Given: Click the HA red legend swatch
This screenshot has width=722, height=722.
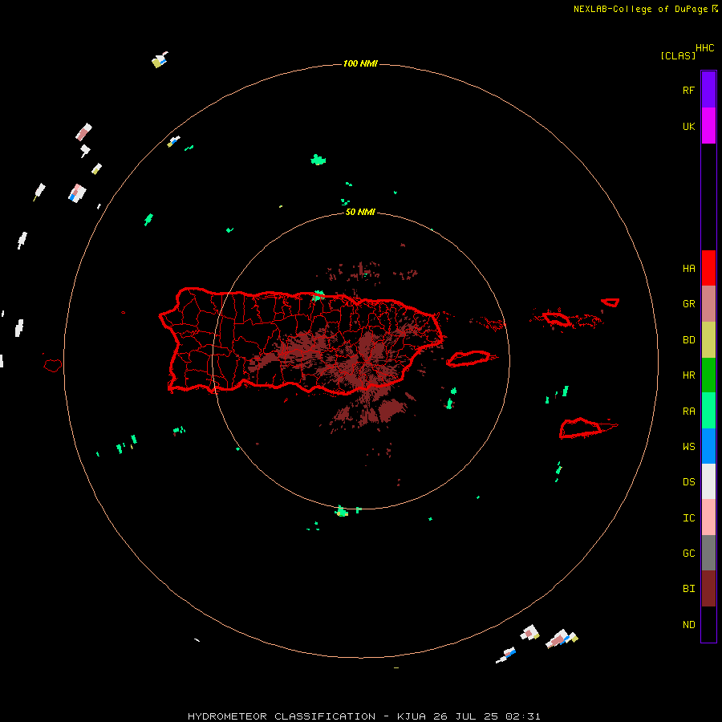Looking at the screenshot, I should tap(708, 268).
